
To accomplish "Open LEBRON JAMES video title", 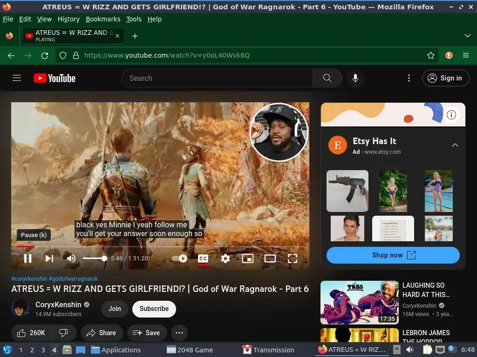I will point(426,337).
